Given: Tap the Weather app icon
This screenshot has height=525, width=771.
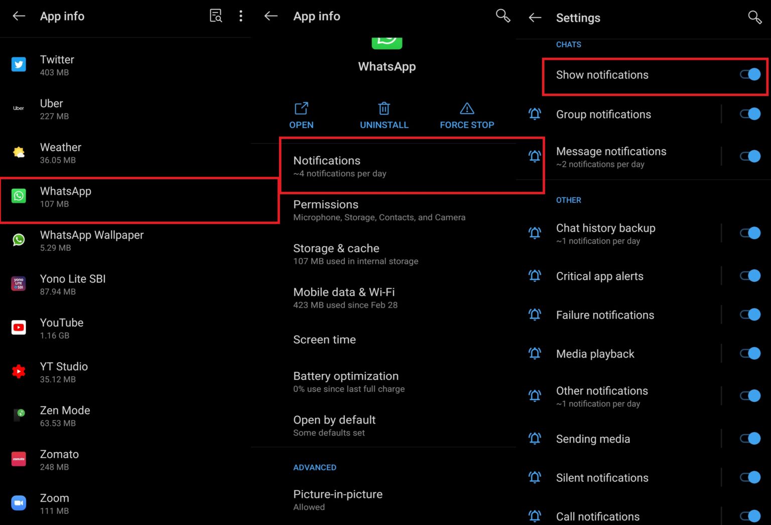Looking at the screenshot, I should (x=19, y=152).
